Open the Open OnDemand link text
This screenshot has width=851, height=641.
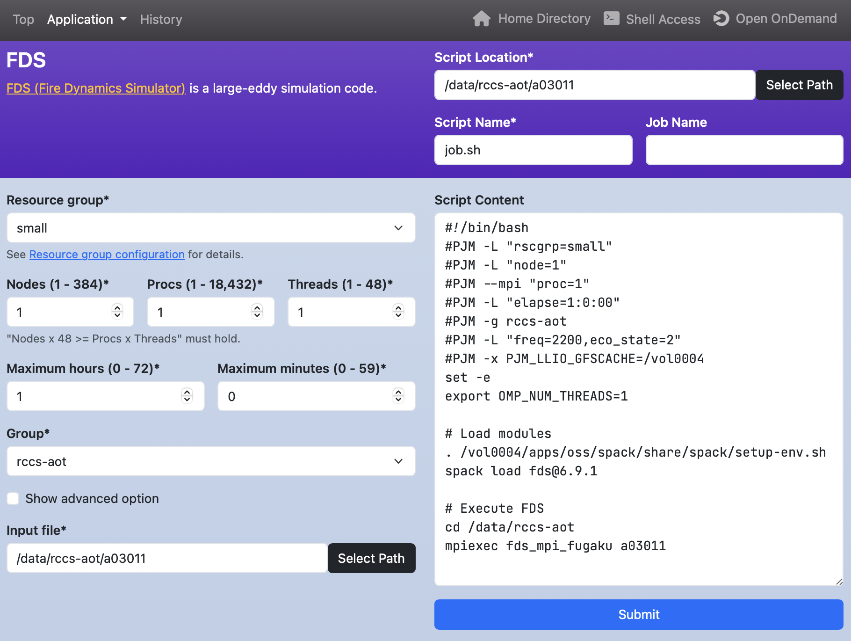coord(786,19)
